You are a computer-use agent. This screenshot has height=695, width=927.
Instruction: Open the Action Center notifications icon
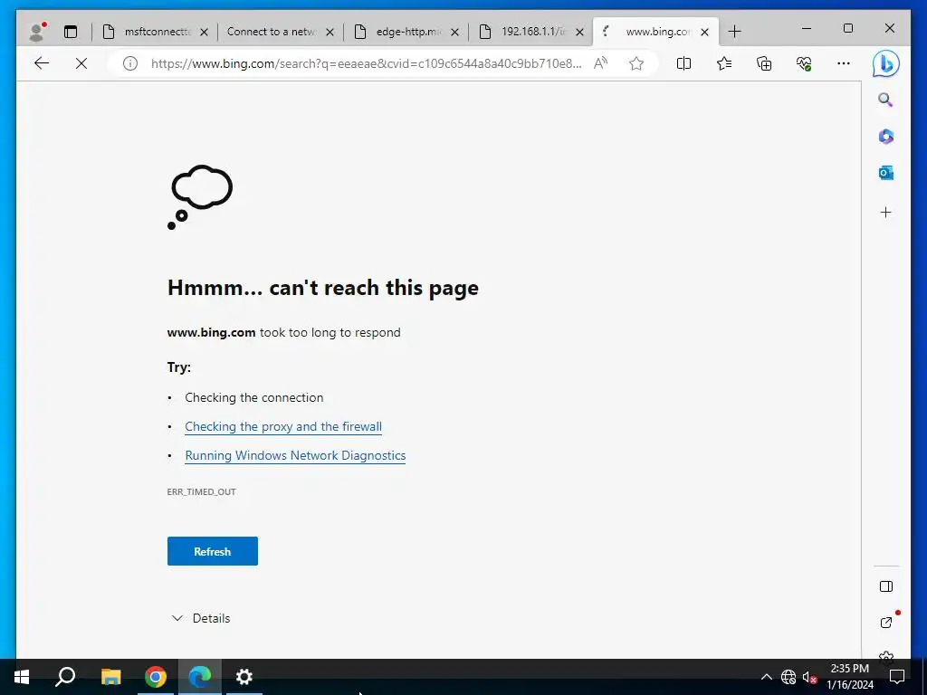click(x=897, y=677)
